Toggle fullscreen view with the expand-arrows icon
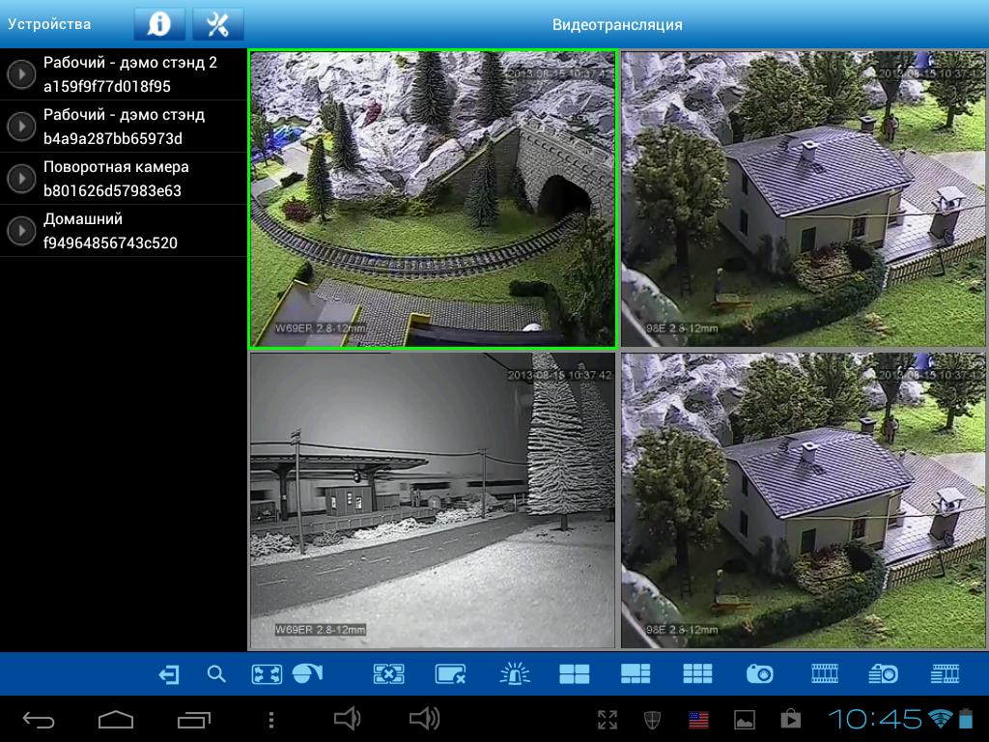Screen dimensions: 989x742 [267, 674]
